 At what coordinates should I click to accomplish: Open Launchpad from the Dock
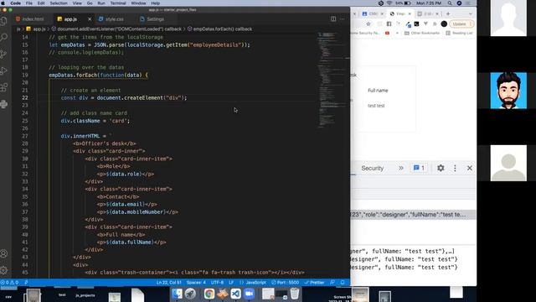[190, 294]
